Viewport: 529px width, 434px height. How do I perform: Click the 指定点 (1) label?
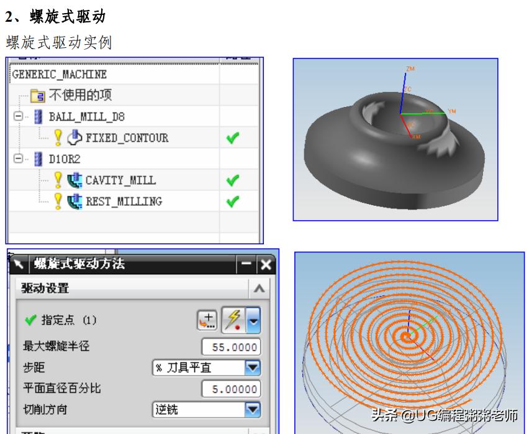68,320
